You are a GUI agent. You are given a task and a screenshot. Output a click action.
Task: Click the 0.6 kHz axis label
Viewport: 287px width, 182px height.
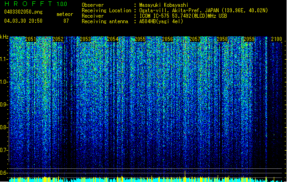click(4, 173)
